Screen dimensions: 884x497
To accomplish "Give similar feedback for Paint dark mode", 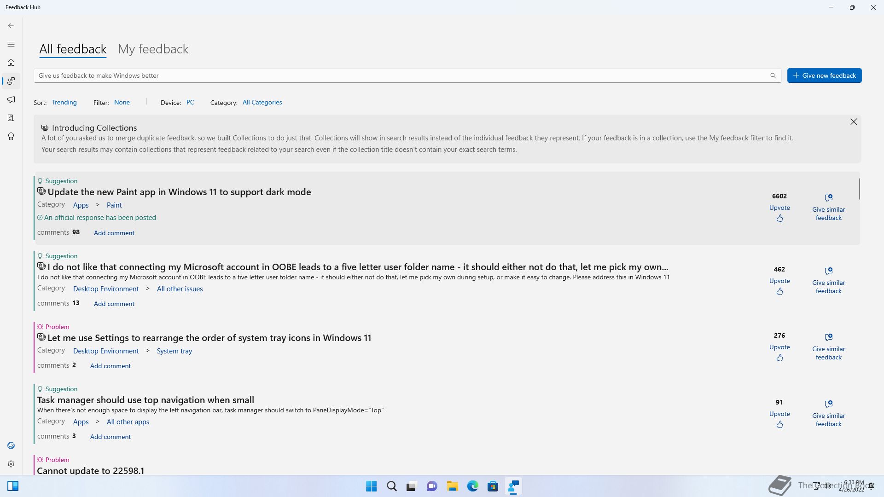I will coord(828,208).
